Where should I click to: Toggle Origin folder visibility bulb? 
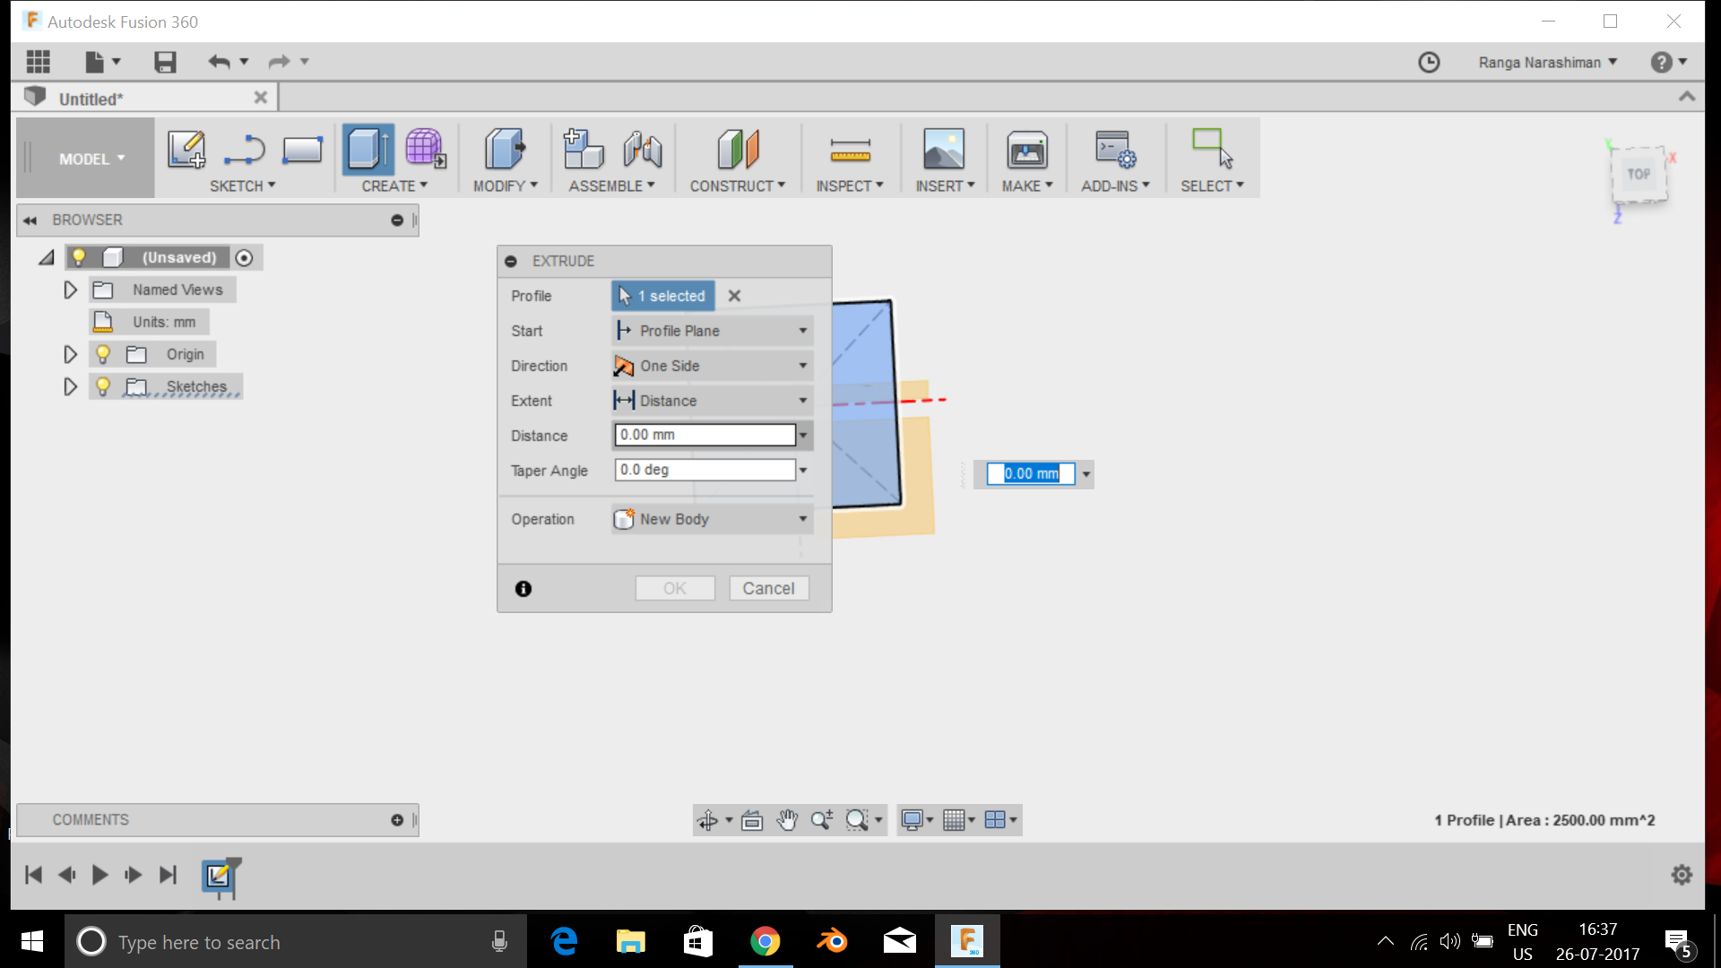[103, 355]
